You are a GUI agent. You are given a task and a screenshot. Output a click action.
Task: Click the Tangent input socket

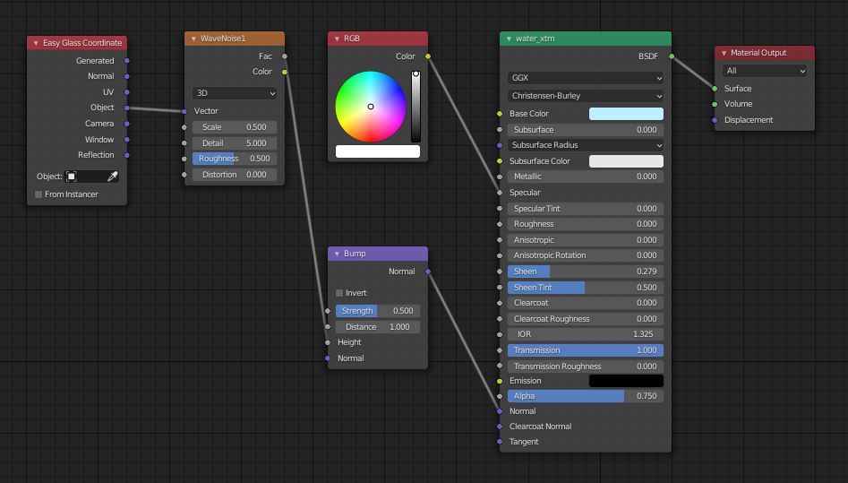click(x=500, y=442)
